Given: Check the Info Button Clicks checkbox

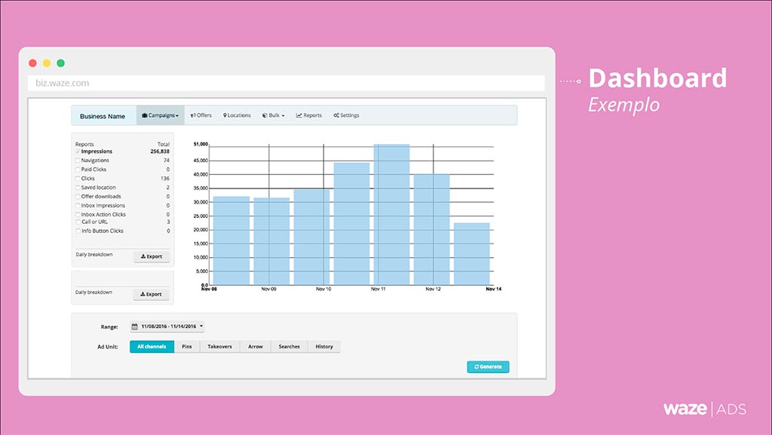Looking at the screenshot, I should click(78, 231).
